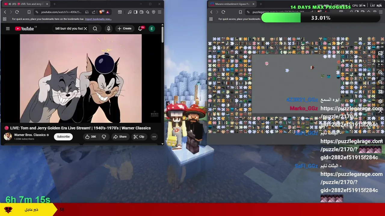Clear the YouTube search box text
Image resolution: width=385 pixels, height=216 pixels.
pos(85,28)
